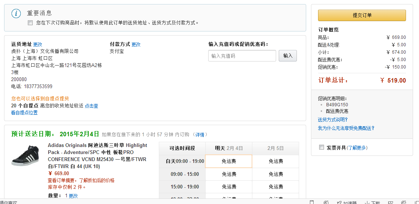Click the postal code 200080

point(19,79)
